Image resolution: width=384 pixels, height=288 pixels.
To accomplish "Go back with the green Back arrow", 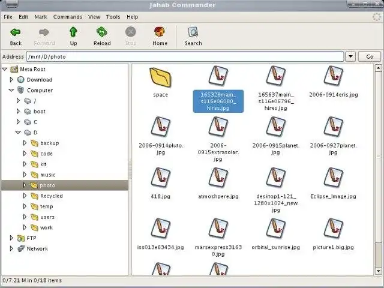I will coord(16,32).
